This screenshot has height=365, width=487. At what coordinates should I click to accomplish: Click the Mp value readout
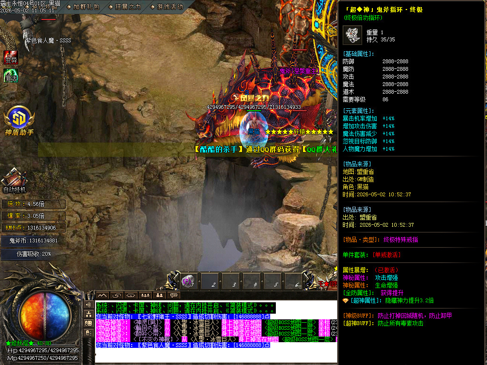tap(42, 358)
